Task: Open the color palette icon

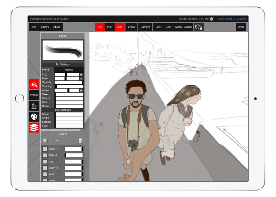Action: (x=34, y=117)
